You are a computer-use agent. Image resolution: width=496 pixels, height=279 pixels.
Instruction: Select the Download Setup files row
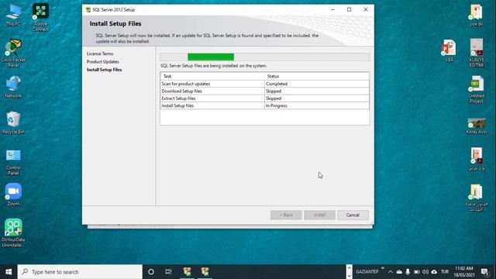click(265, 91)
